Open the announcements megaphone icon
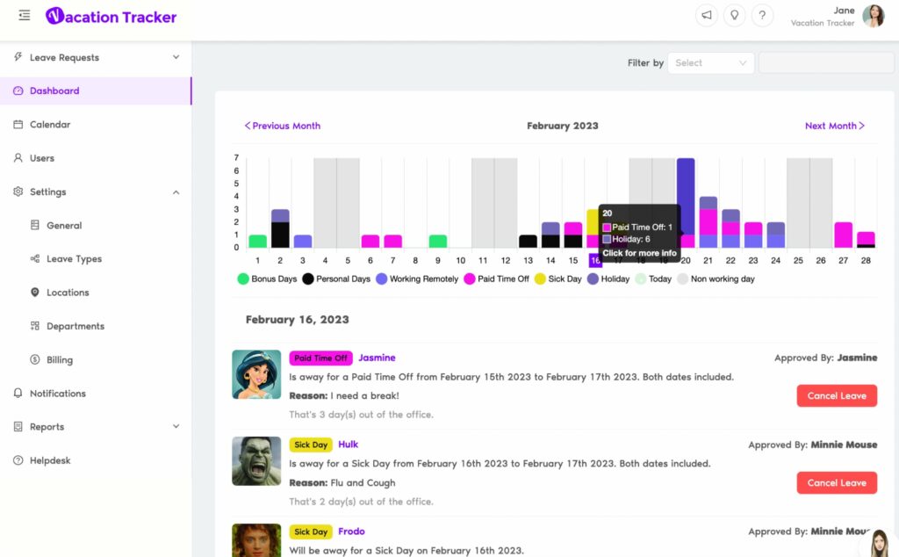The height and width of the screenshot is (557, 899). click(706, 16)
